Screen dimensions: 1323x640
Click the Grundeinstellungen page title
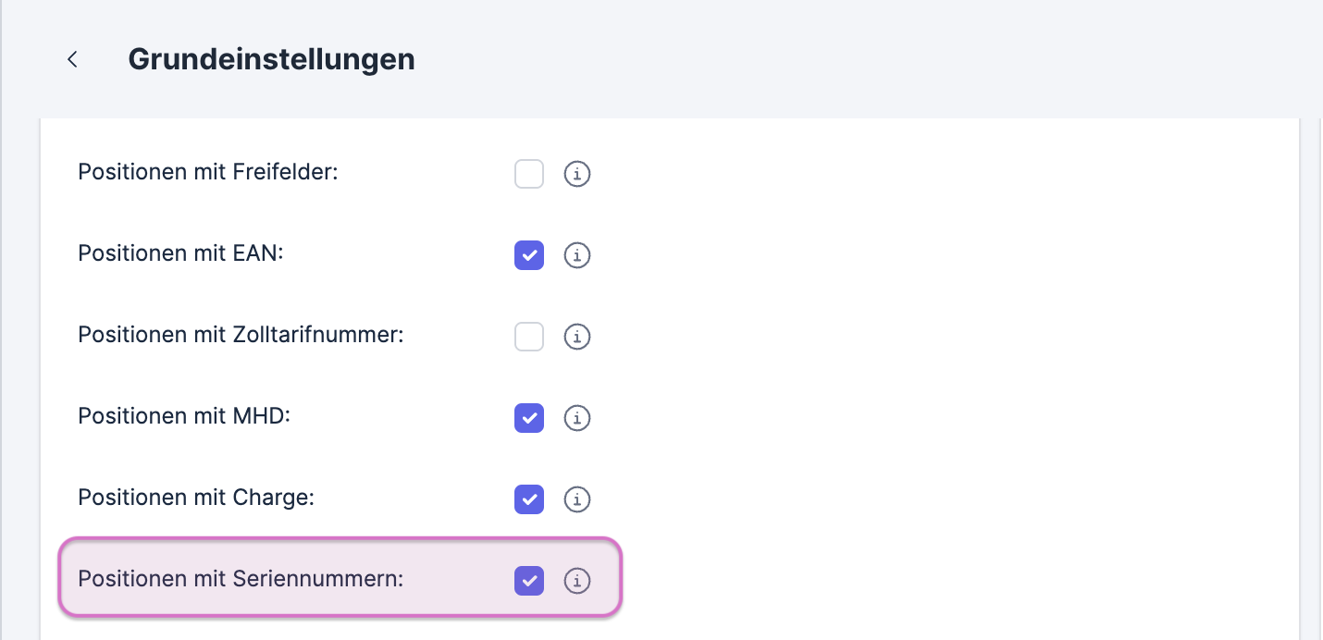tap(271, 58)
